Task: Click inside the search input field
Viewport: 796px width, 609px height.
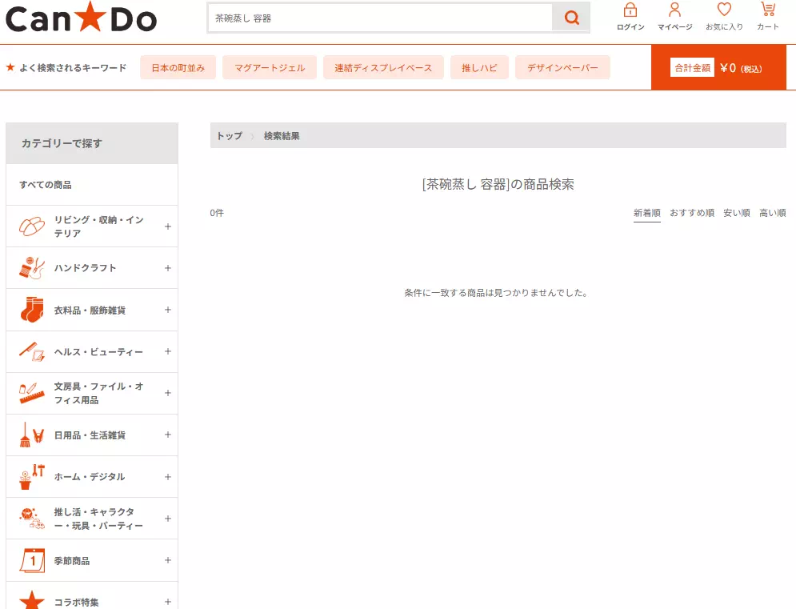Action: coord(376,16)
